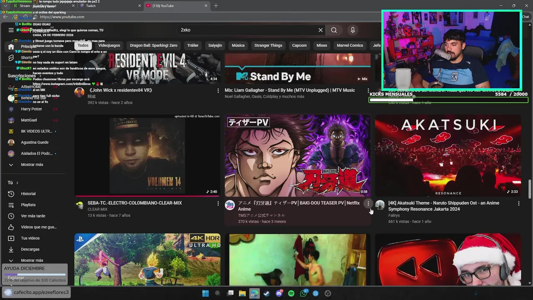Open Discord from the taskbar
This screenshot has height=300, width=533.
[x=279, y=293]
